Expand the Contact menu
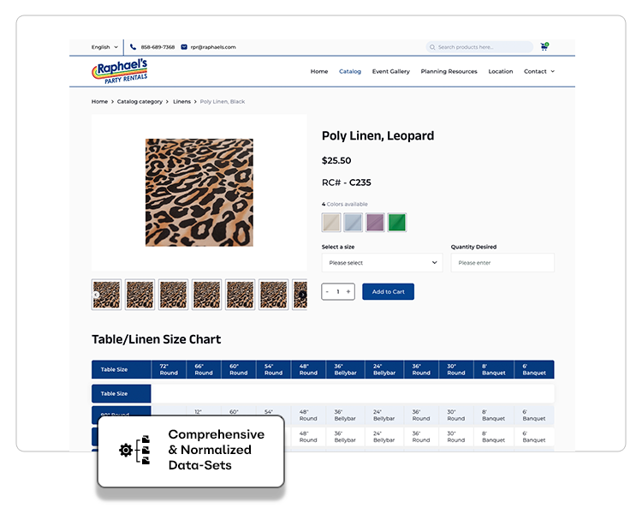The image size is (642, 514). point(539,71)
